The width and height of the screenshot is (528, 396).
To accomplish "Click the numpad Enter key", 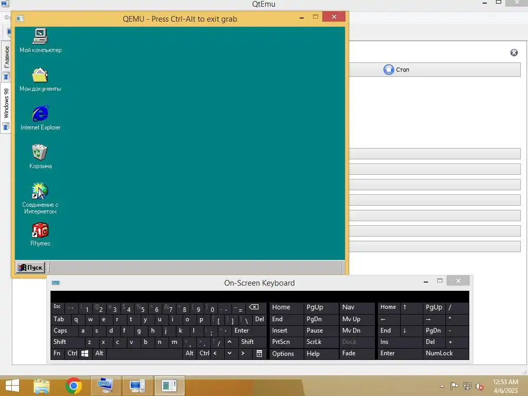I will click(x=400, y=353).
